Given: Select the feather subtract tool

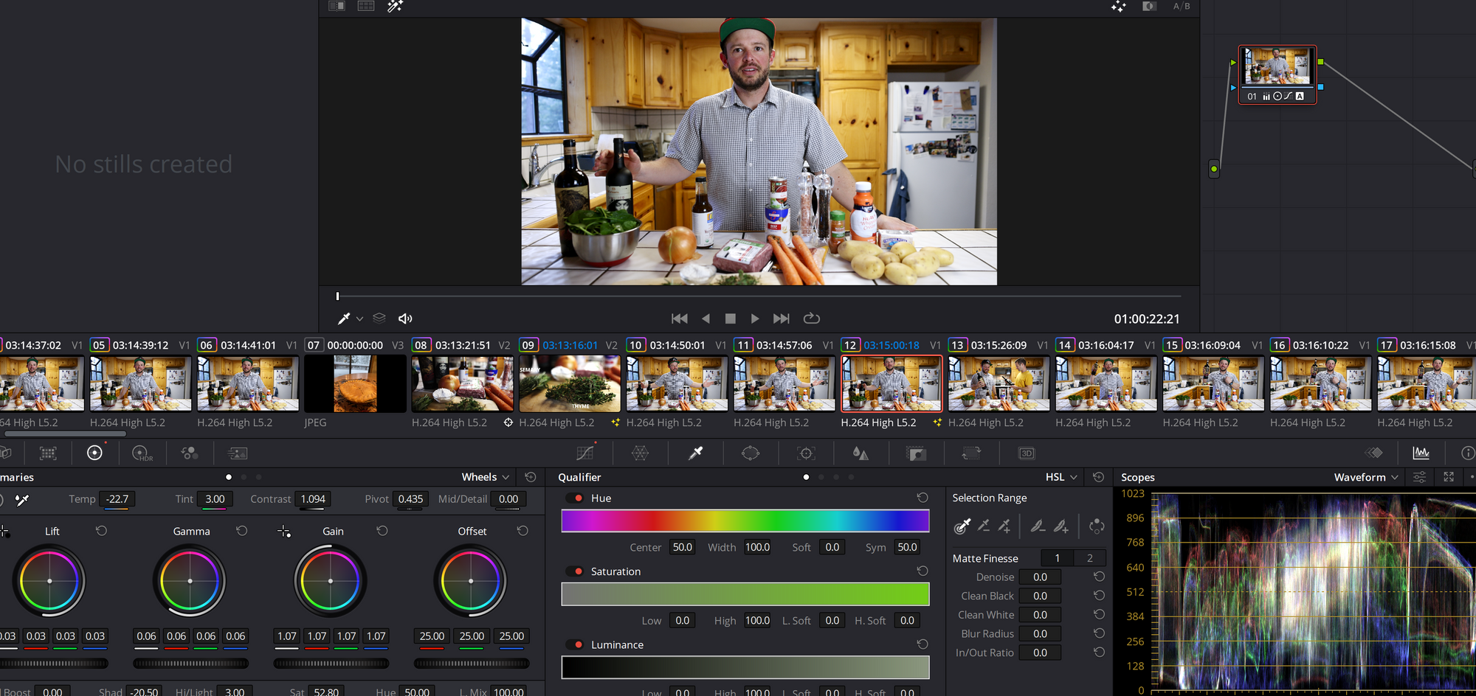Looking at the screenshot, I should click(1038, 526).
